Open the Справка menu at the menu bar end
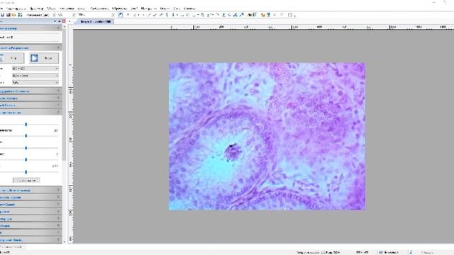 pos(189,8)
